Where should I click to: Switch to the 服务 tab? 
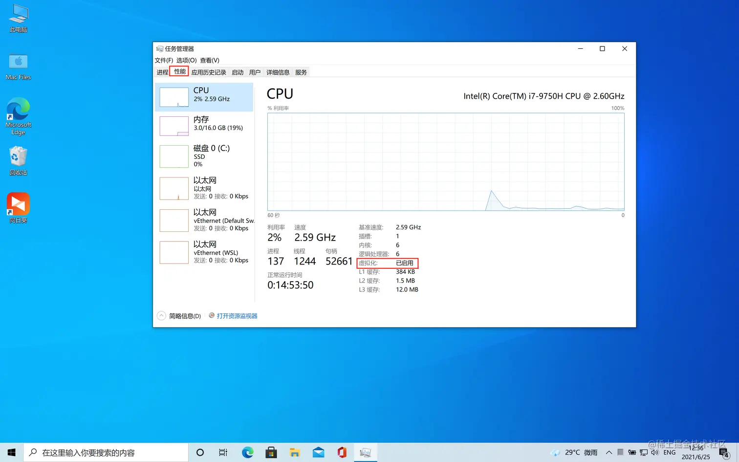pos(301,72)
